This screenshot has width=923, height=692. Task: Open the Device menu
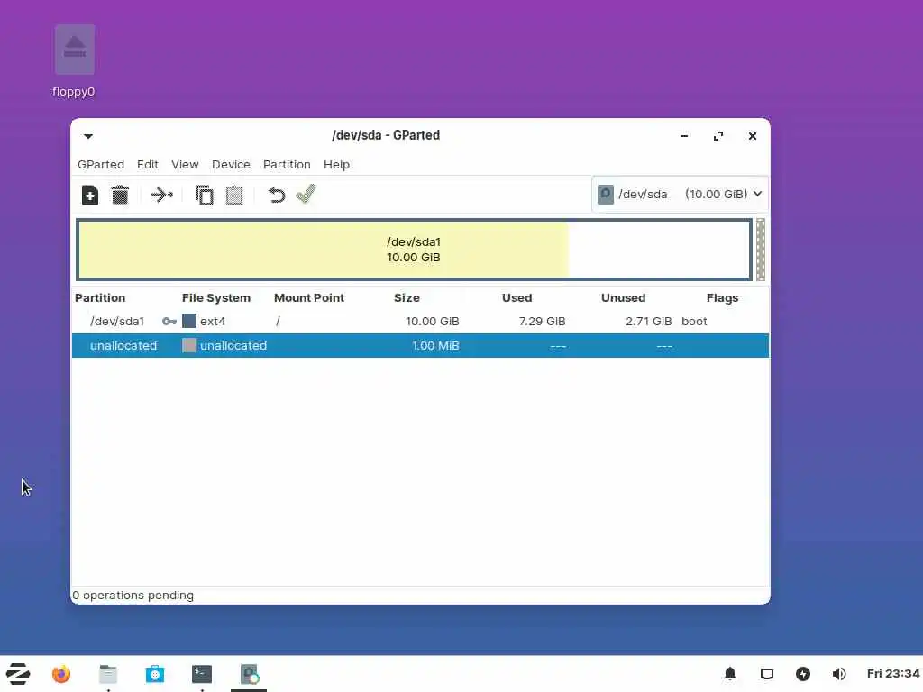231,164
